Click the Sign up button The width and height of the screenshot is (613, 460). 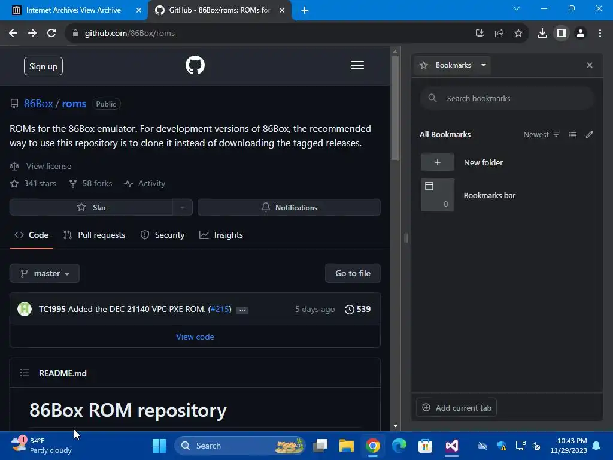(x=43, y=66)
